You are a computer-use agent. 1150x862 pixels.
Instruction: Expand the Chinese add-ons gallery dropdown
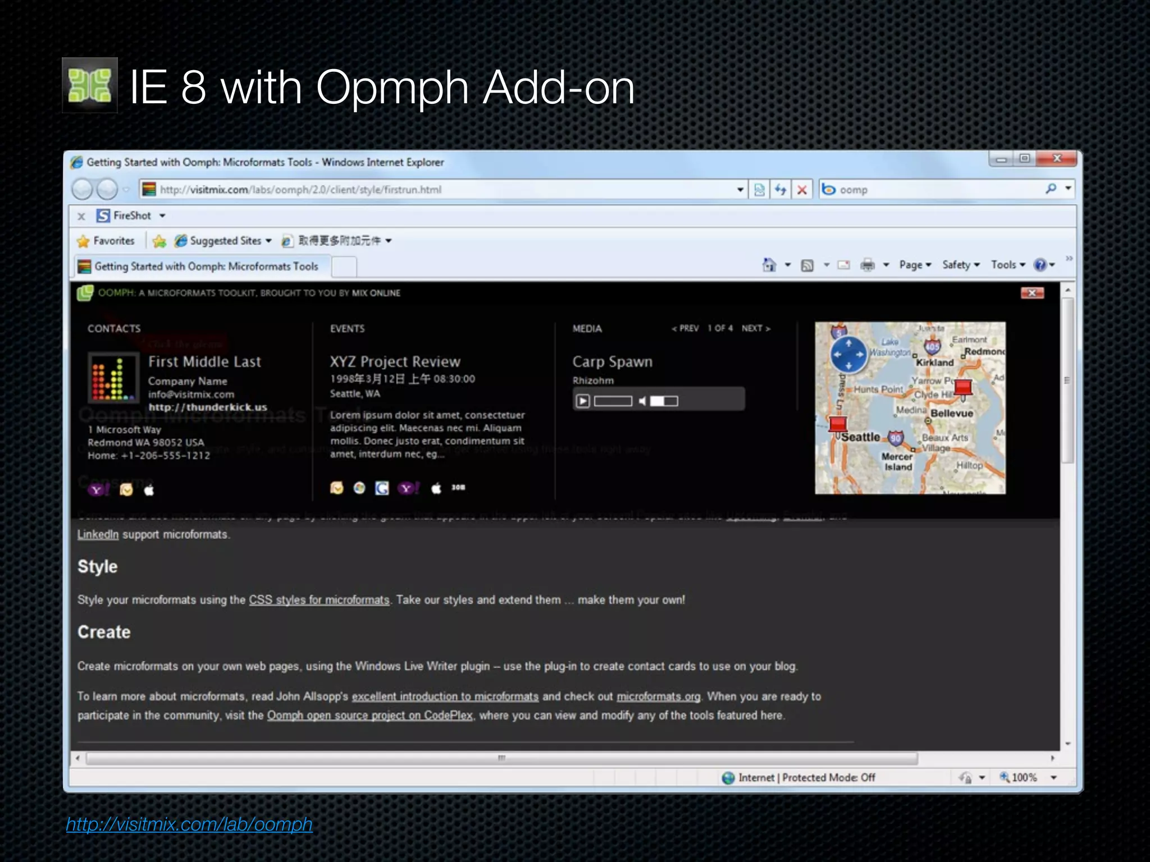[388, 241]
